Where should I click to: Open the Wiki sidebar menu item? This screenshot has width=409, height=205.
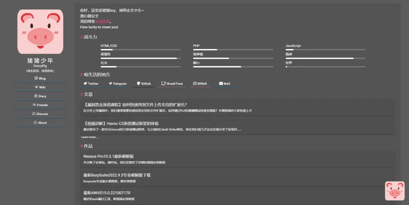(40, 87)
